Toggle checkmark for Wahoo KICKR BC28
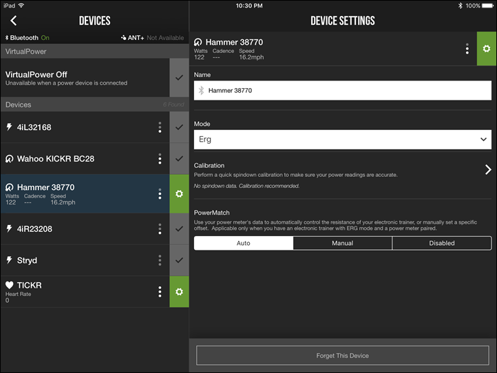This screenshot has height=373, width=497. pos(179,159)
